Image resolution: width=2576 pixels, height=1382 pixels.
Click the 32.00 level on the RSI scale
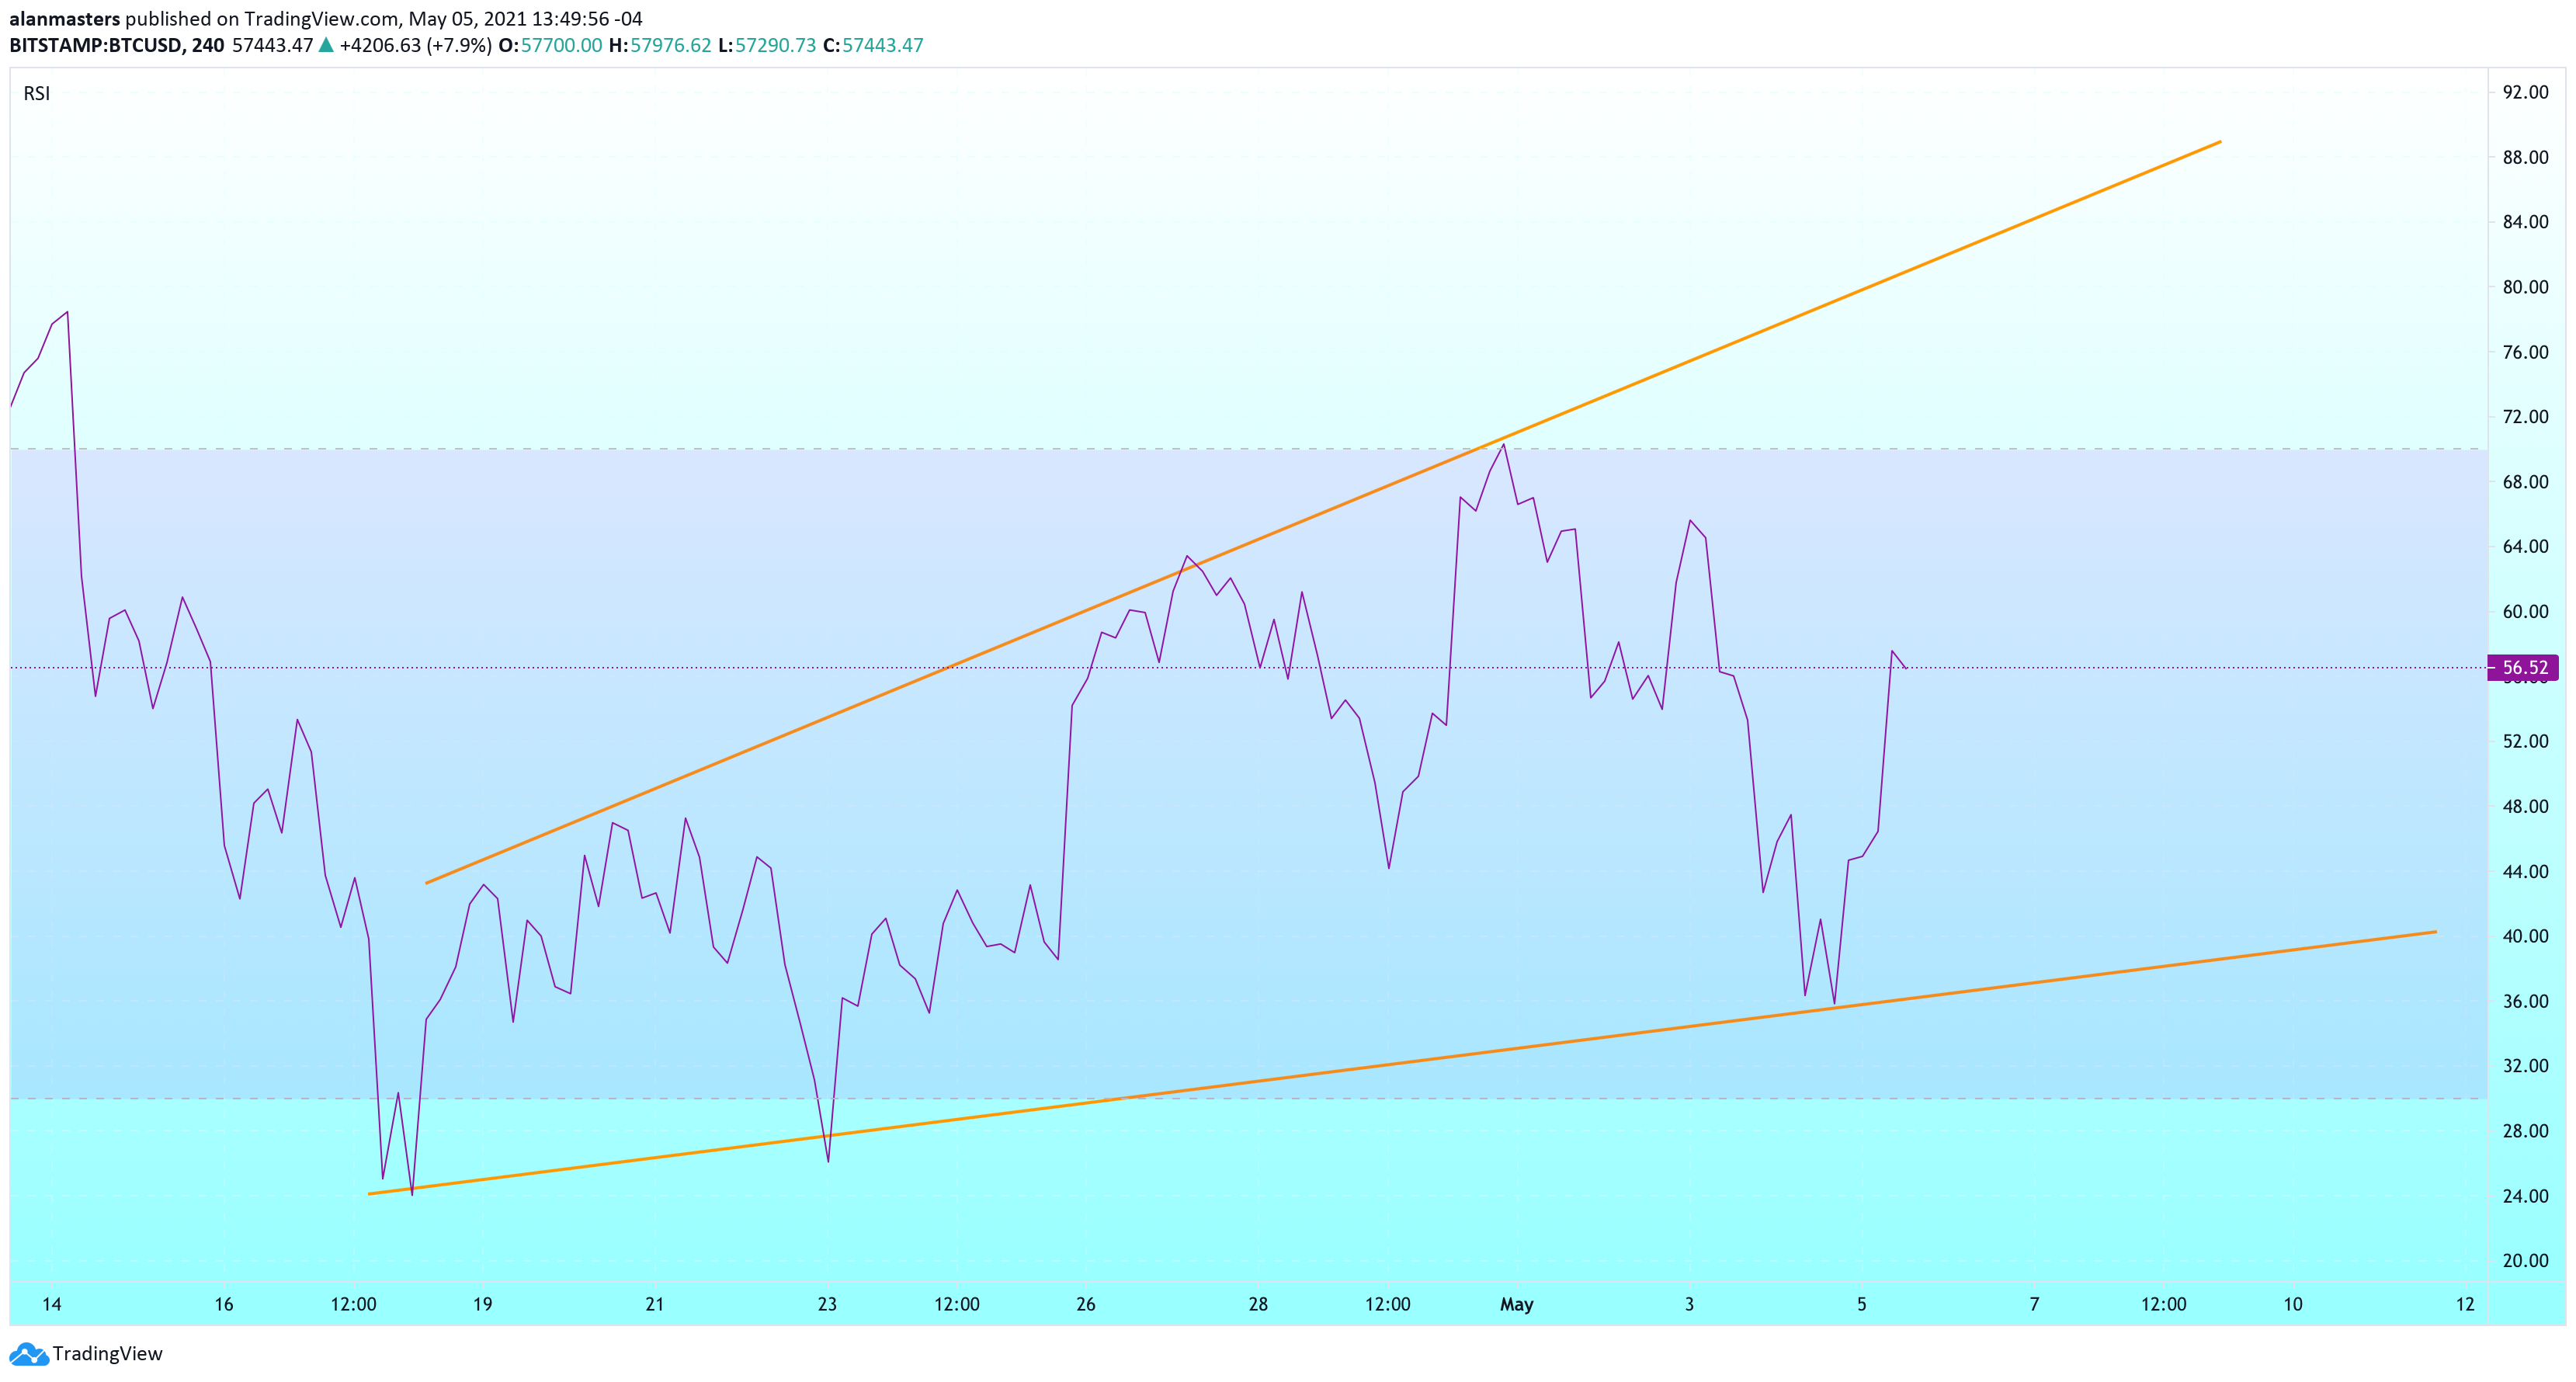(2525, 1067)
